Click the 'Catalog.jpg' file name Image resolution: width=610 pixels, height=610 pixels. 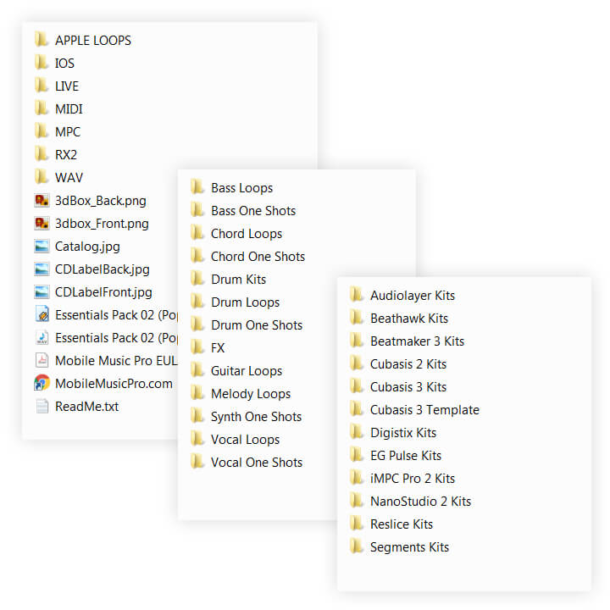(87, 247)
